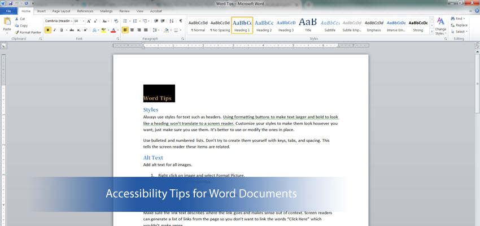Open the Customize Quick Access Toolbar arrow
The image size is (480, 226).
[33, 3]
